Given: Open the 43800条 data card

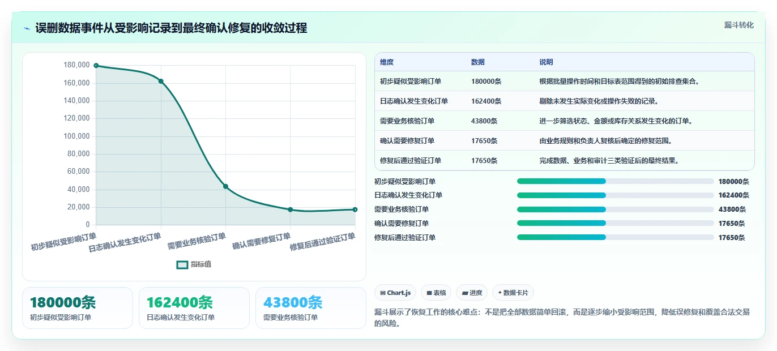Looking at the screenshot, I should 311,308.
